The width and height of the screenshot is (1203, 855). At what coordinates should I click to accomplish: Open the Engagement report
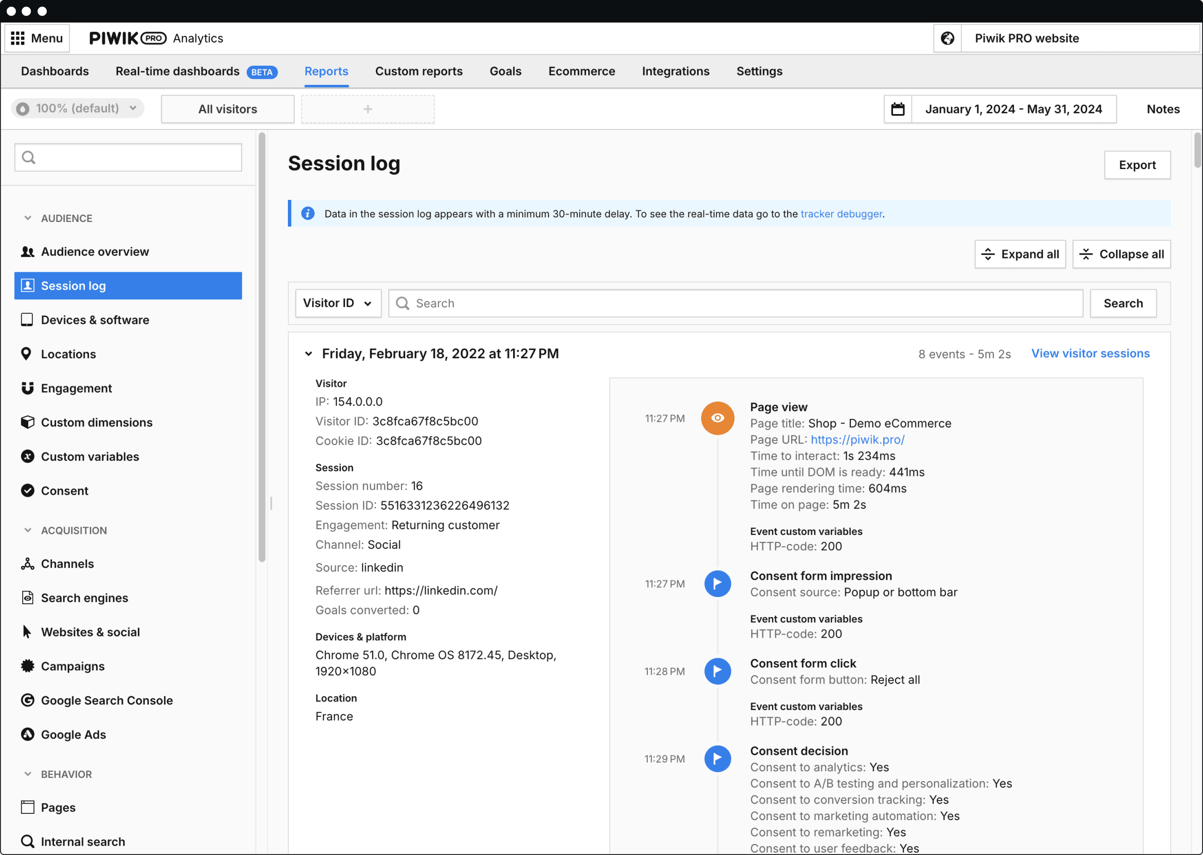pyautogui.click(x=77, y=388)
